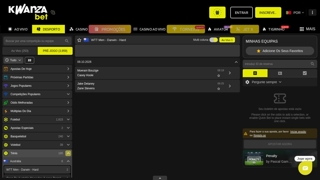
Task: Open the POR language dropdown
Action: click(x=295, y=13)
